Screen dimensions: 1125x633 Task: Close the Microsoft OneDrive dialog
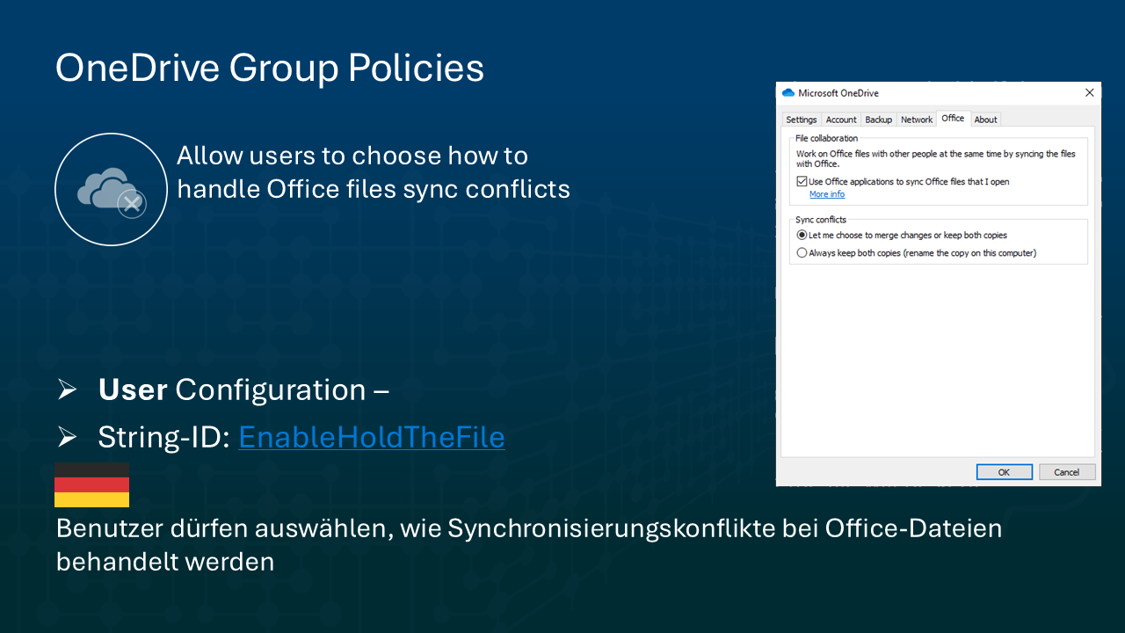point(1089,93)
